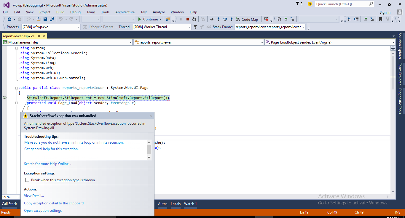Viewport: 405px width, 218px height.
Task: Open the Analyze menu
Action: coord(159,12)
